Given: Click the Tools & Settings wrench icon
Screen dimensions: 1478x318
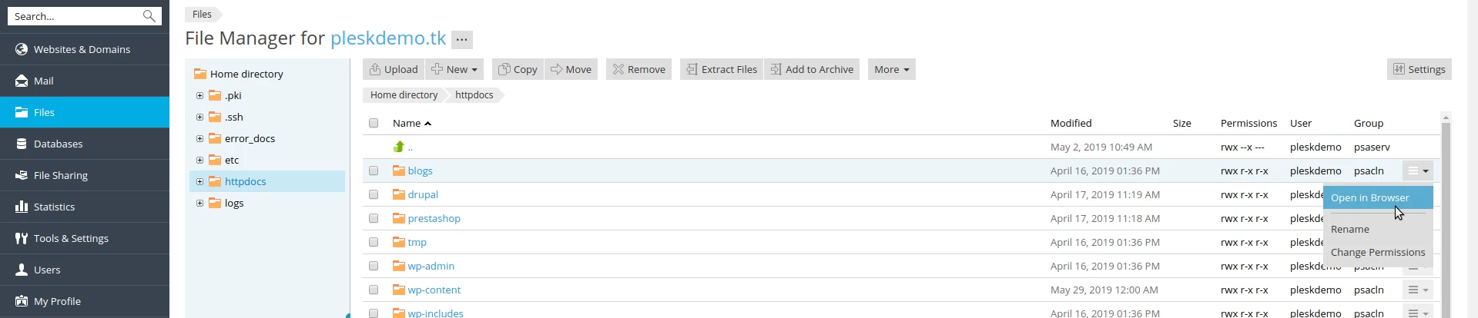Looking at the screenshot, I should coord(22,238).
